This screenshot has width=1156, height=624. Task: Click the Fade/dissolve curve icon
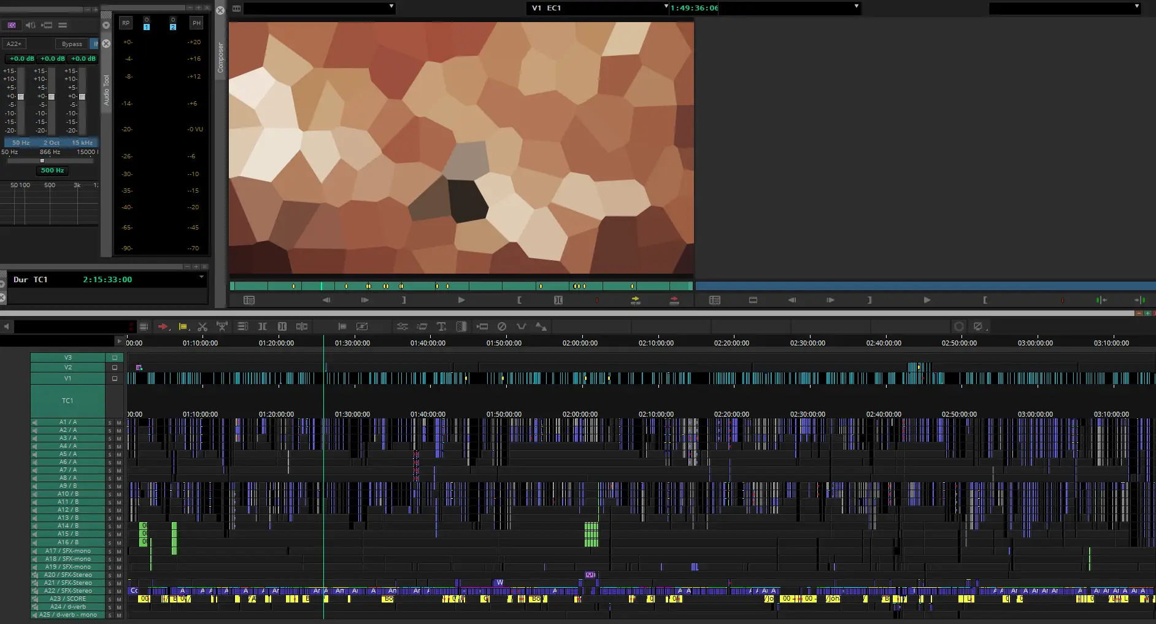click(522, 326)
